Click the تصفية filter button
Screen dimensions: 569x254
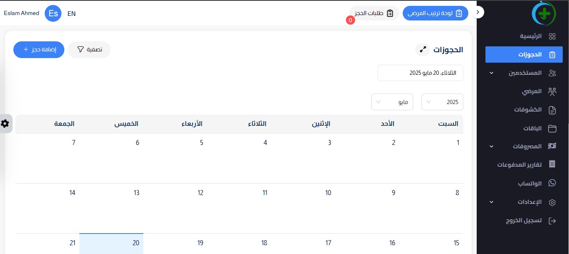[89, 50]
